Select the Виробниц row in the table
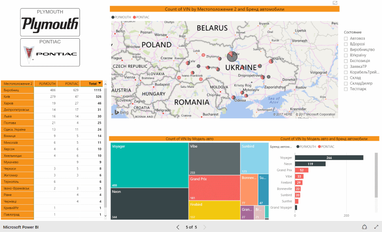382x232 pixels. (52, 90)
